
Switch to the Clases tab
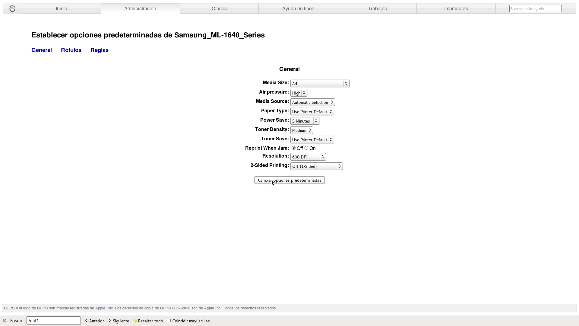pyautogui.click(x=219, y=8)
